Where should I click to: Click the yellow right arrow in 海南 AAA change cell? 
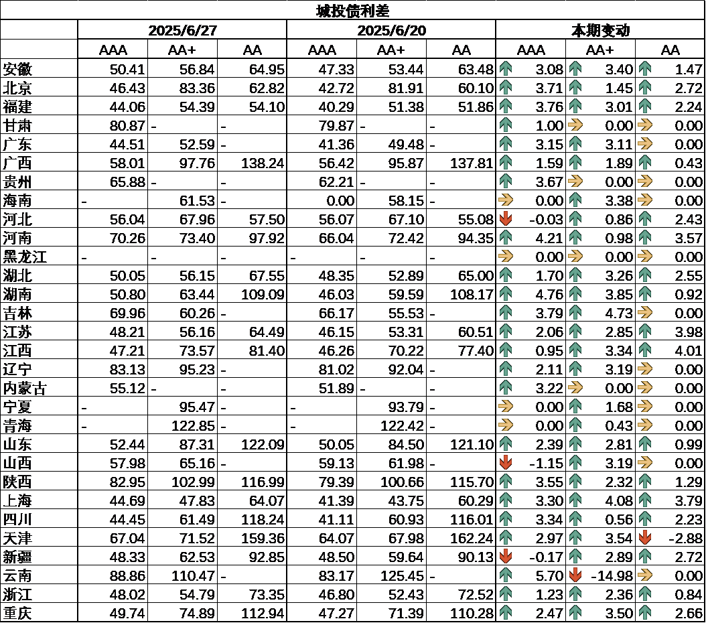506,200
